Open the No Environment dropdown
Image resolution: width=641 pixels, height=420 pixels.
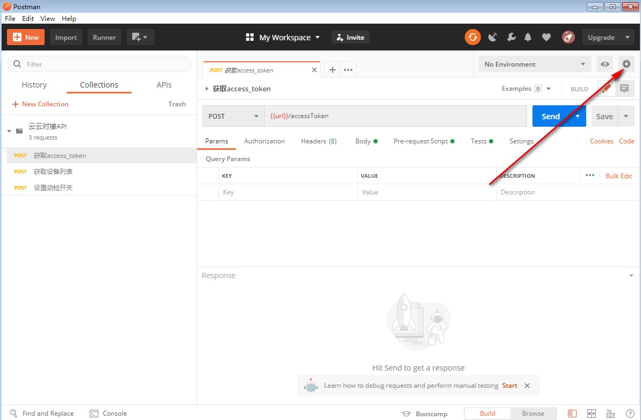(x=535, y=64)
